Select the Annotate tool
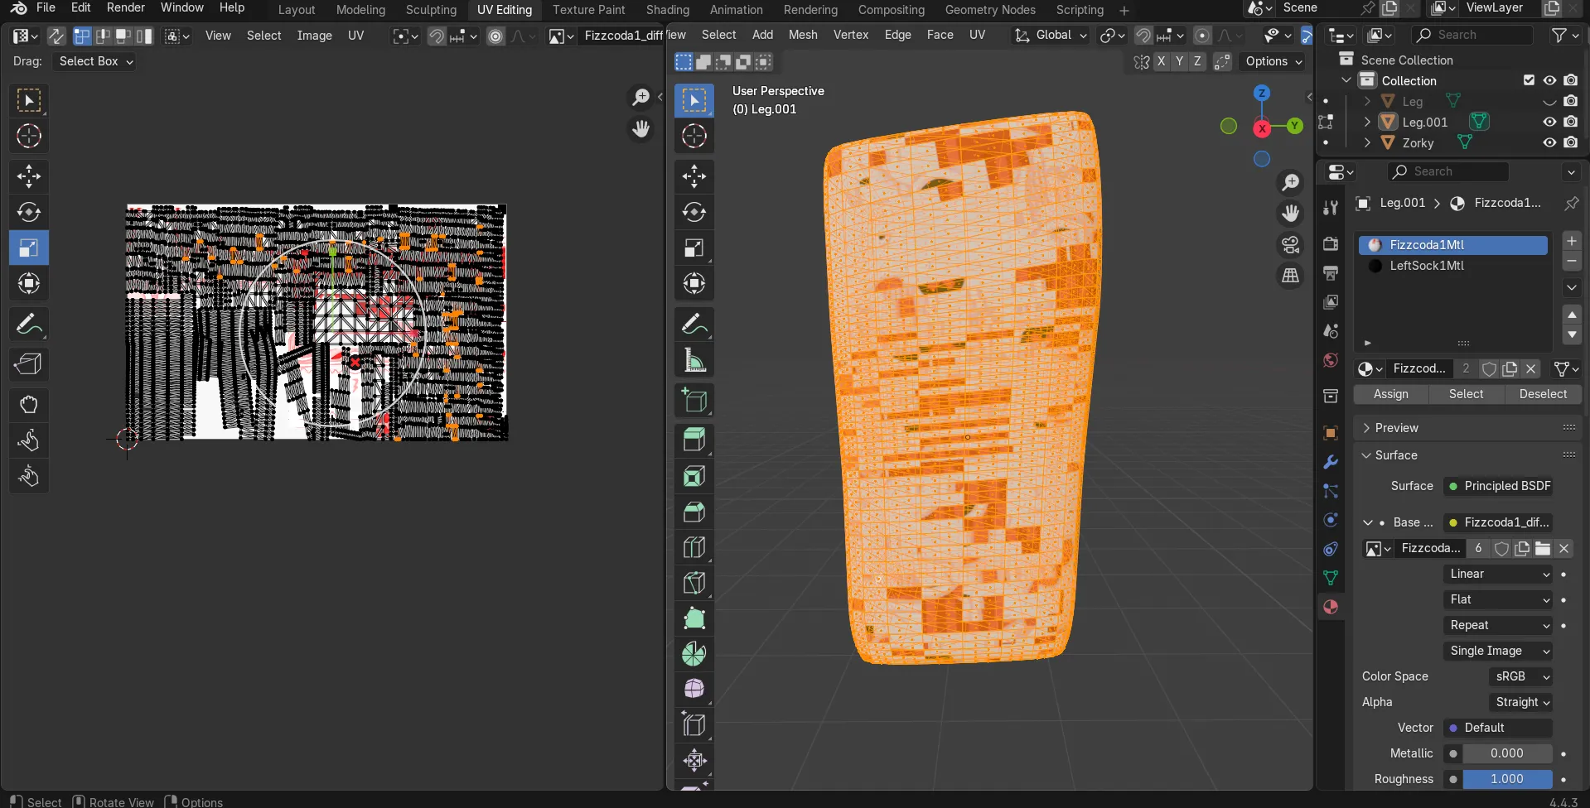This screenshot has width=1590, height=808. 694,324
